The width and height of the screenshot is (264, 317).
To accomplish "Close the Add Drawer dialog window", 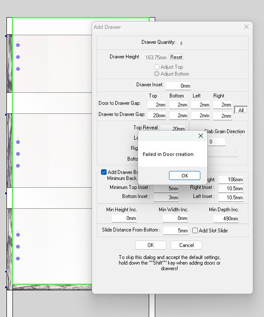I will click(x=246, y=27).
